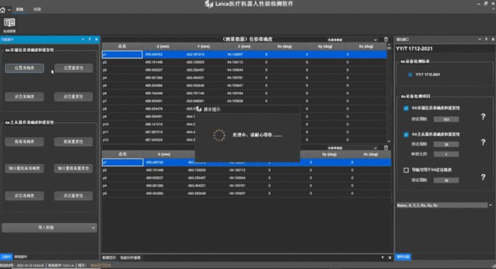Switch to the 数据显示 tab

coord(109,258)
